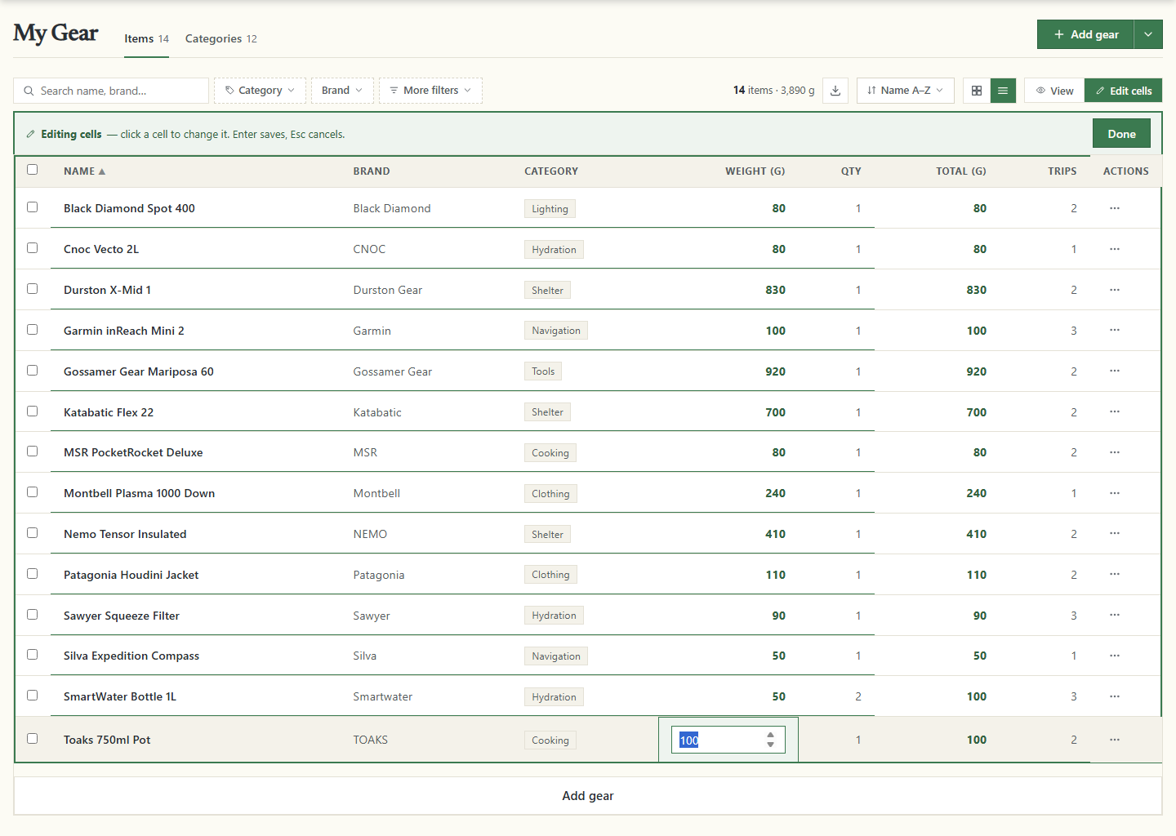
Task: Open actions menu for Nemo Tensor Insulated
Action: 1115,534
